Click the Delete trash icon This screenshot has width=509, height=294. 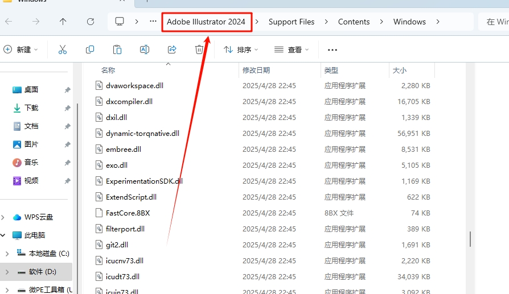pos(199,49)
